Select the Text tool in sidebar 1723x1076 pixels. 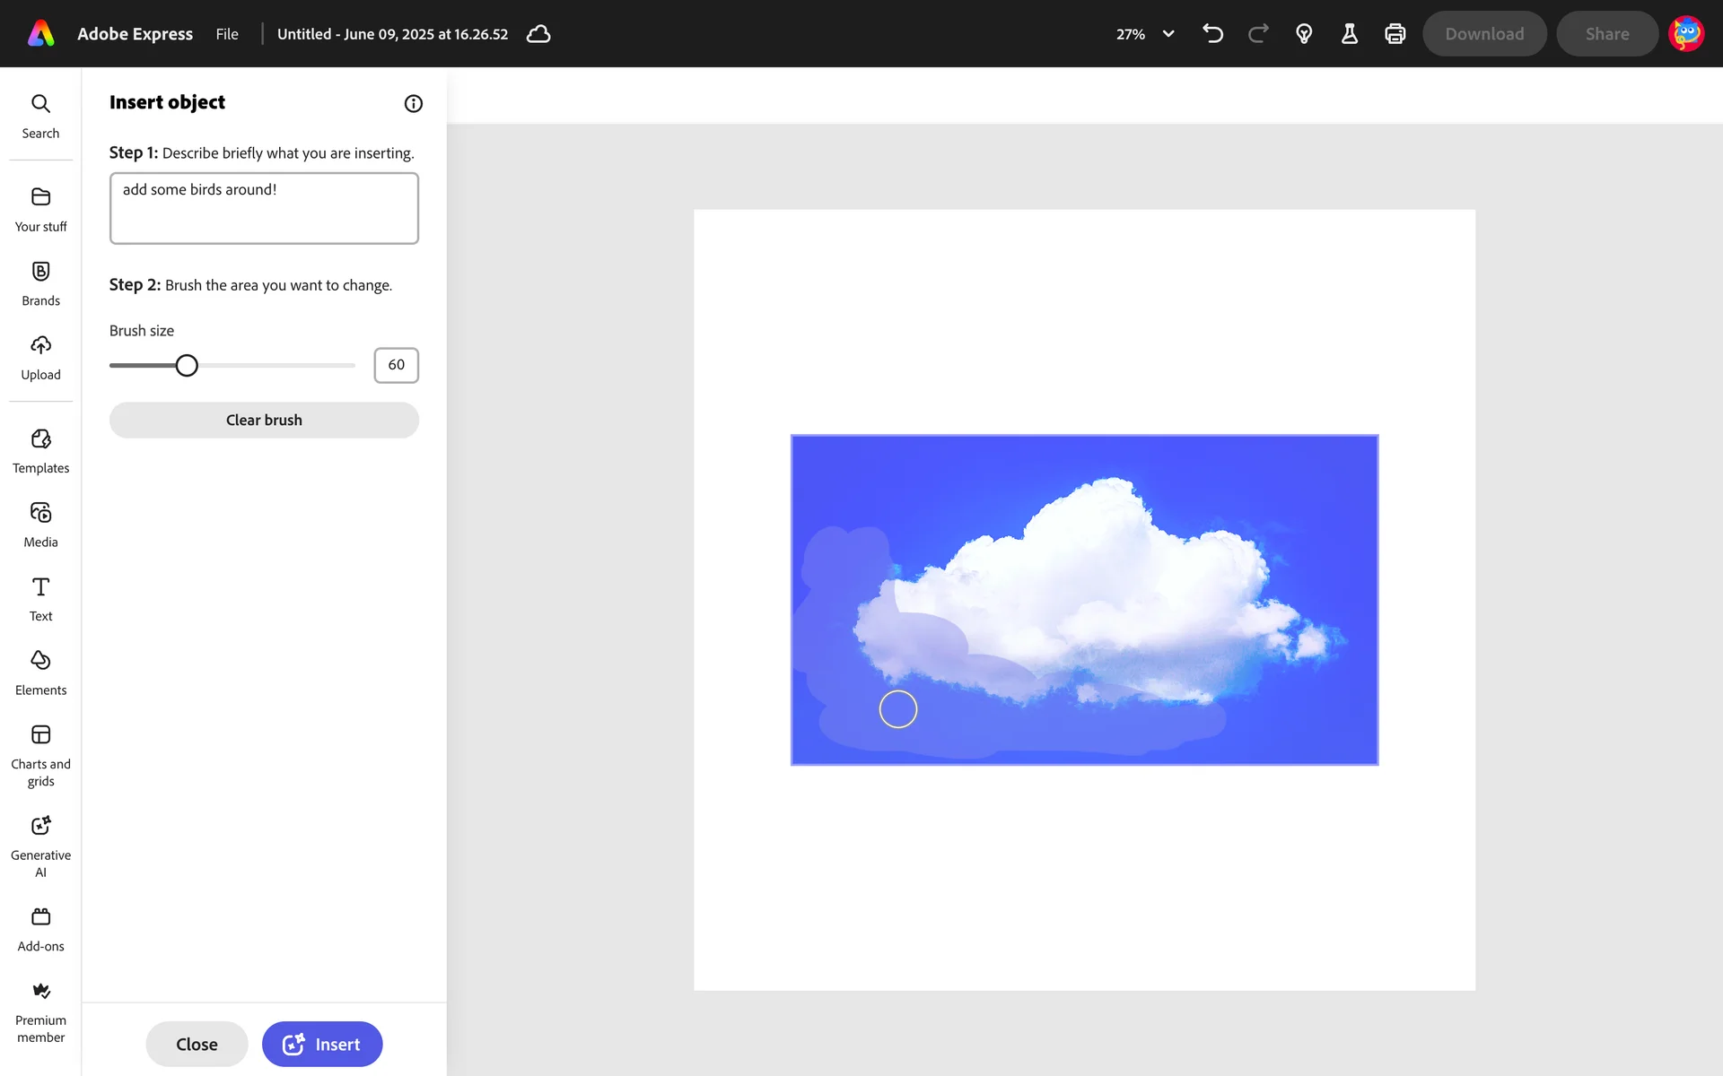click(x=40, y=599)
